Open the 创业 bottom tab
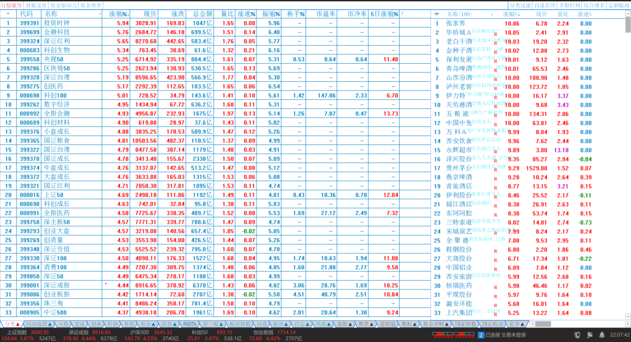Image resolution: width=631 pixels, height=342 pixels. pyautogui.click(x=96, y=324)
